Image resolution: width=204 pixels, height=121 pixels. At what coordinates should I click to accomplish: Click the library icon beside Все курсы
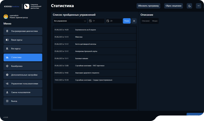point(7,48)
